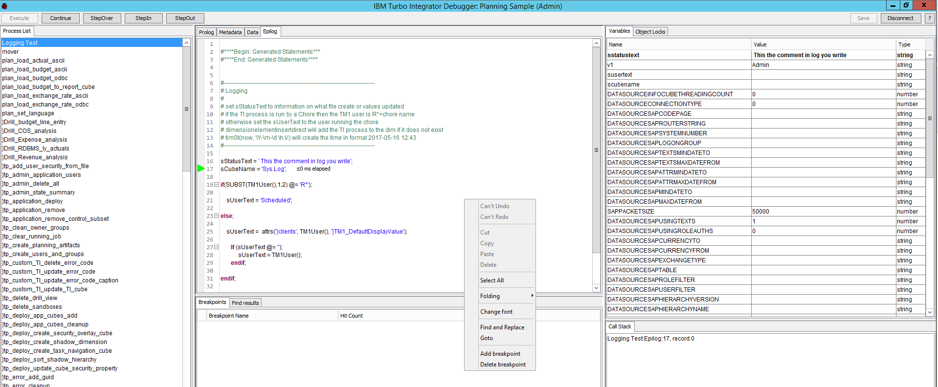The height and width of the screenshot is (387, 938).
Task: Click the StepOver button
Action: pos(102,18)
